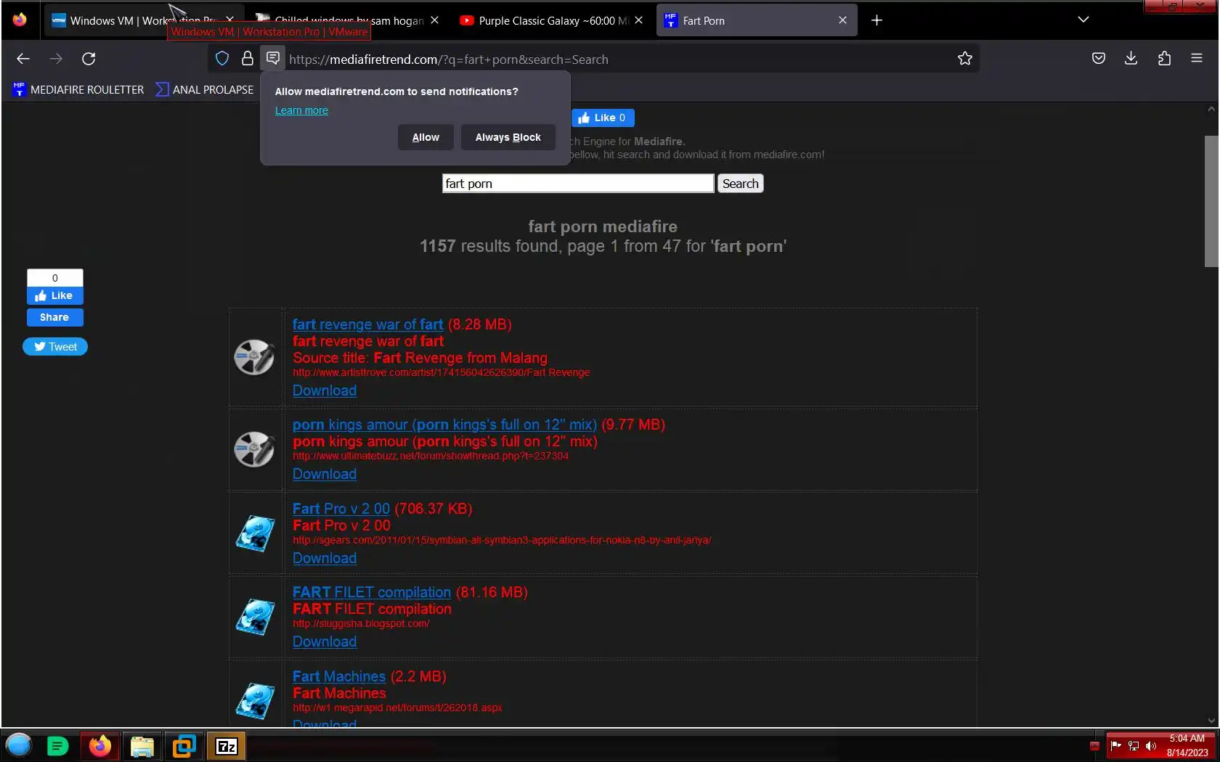The image size is (1220, 762).
Task: Open File Explorer from taskbar
Action: coord(142,746)
